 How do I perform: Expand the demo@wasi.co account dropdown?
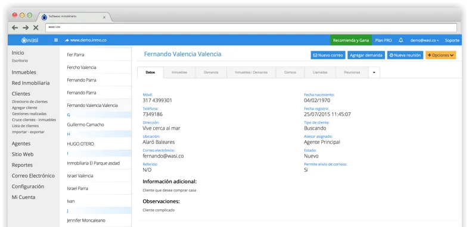424,40
